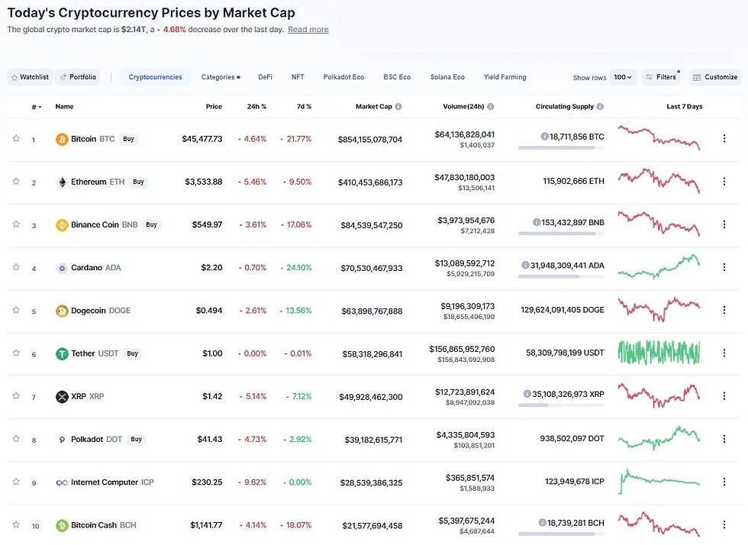Viewport: 748px width, 545px height.
Task: Sort table by the 7d % column header
Action: tap(304, 106)
